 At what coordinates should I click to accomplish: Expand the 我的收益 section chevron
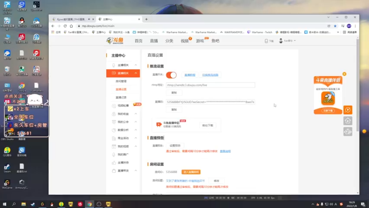coord(136,114)
